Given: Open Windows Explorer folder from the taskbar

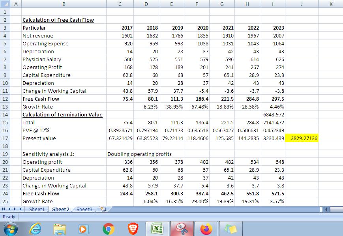Looking at the screenshot, I should click(59, 229).
